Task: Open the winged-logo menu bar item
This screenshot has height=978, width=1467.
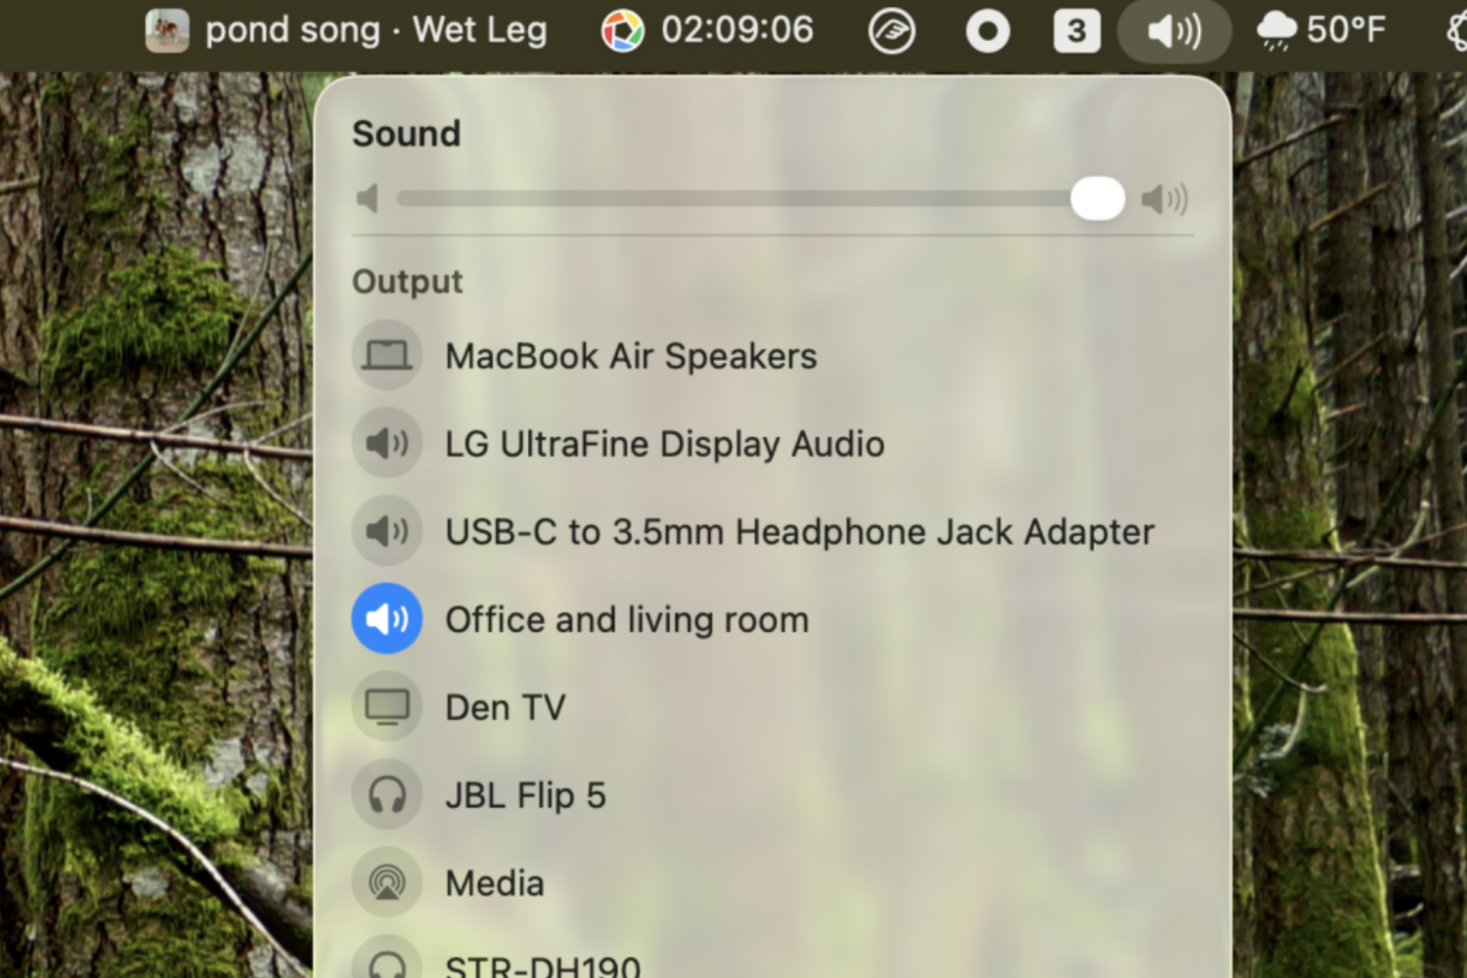Action: tap(891, 30)
